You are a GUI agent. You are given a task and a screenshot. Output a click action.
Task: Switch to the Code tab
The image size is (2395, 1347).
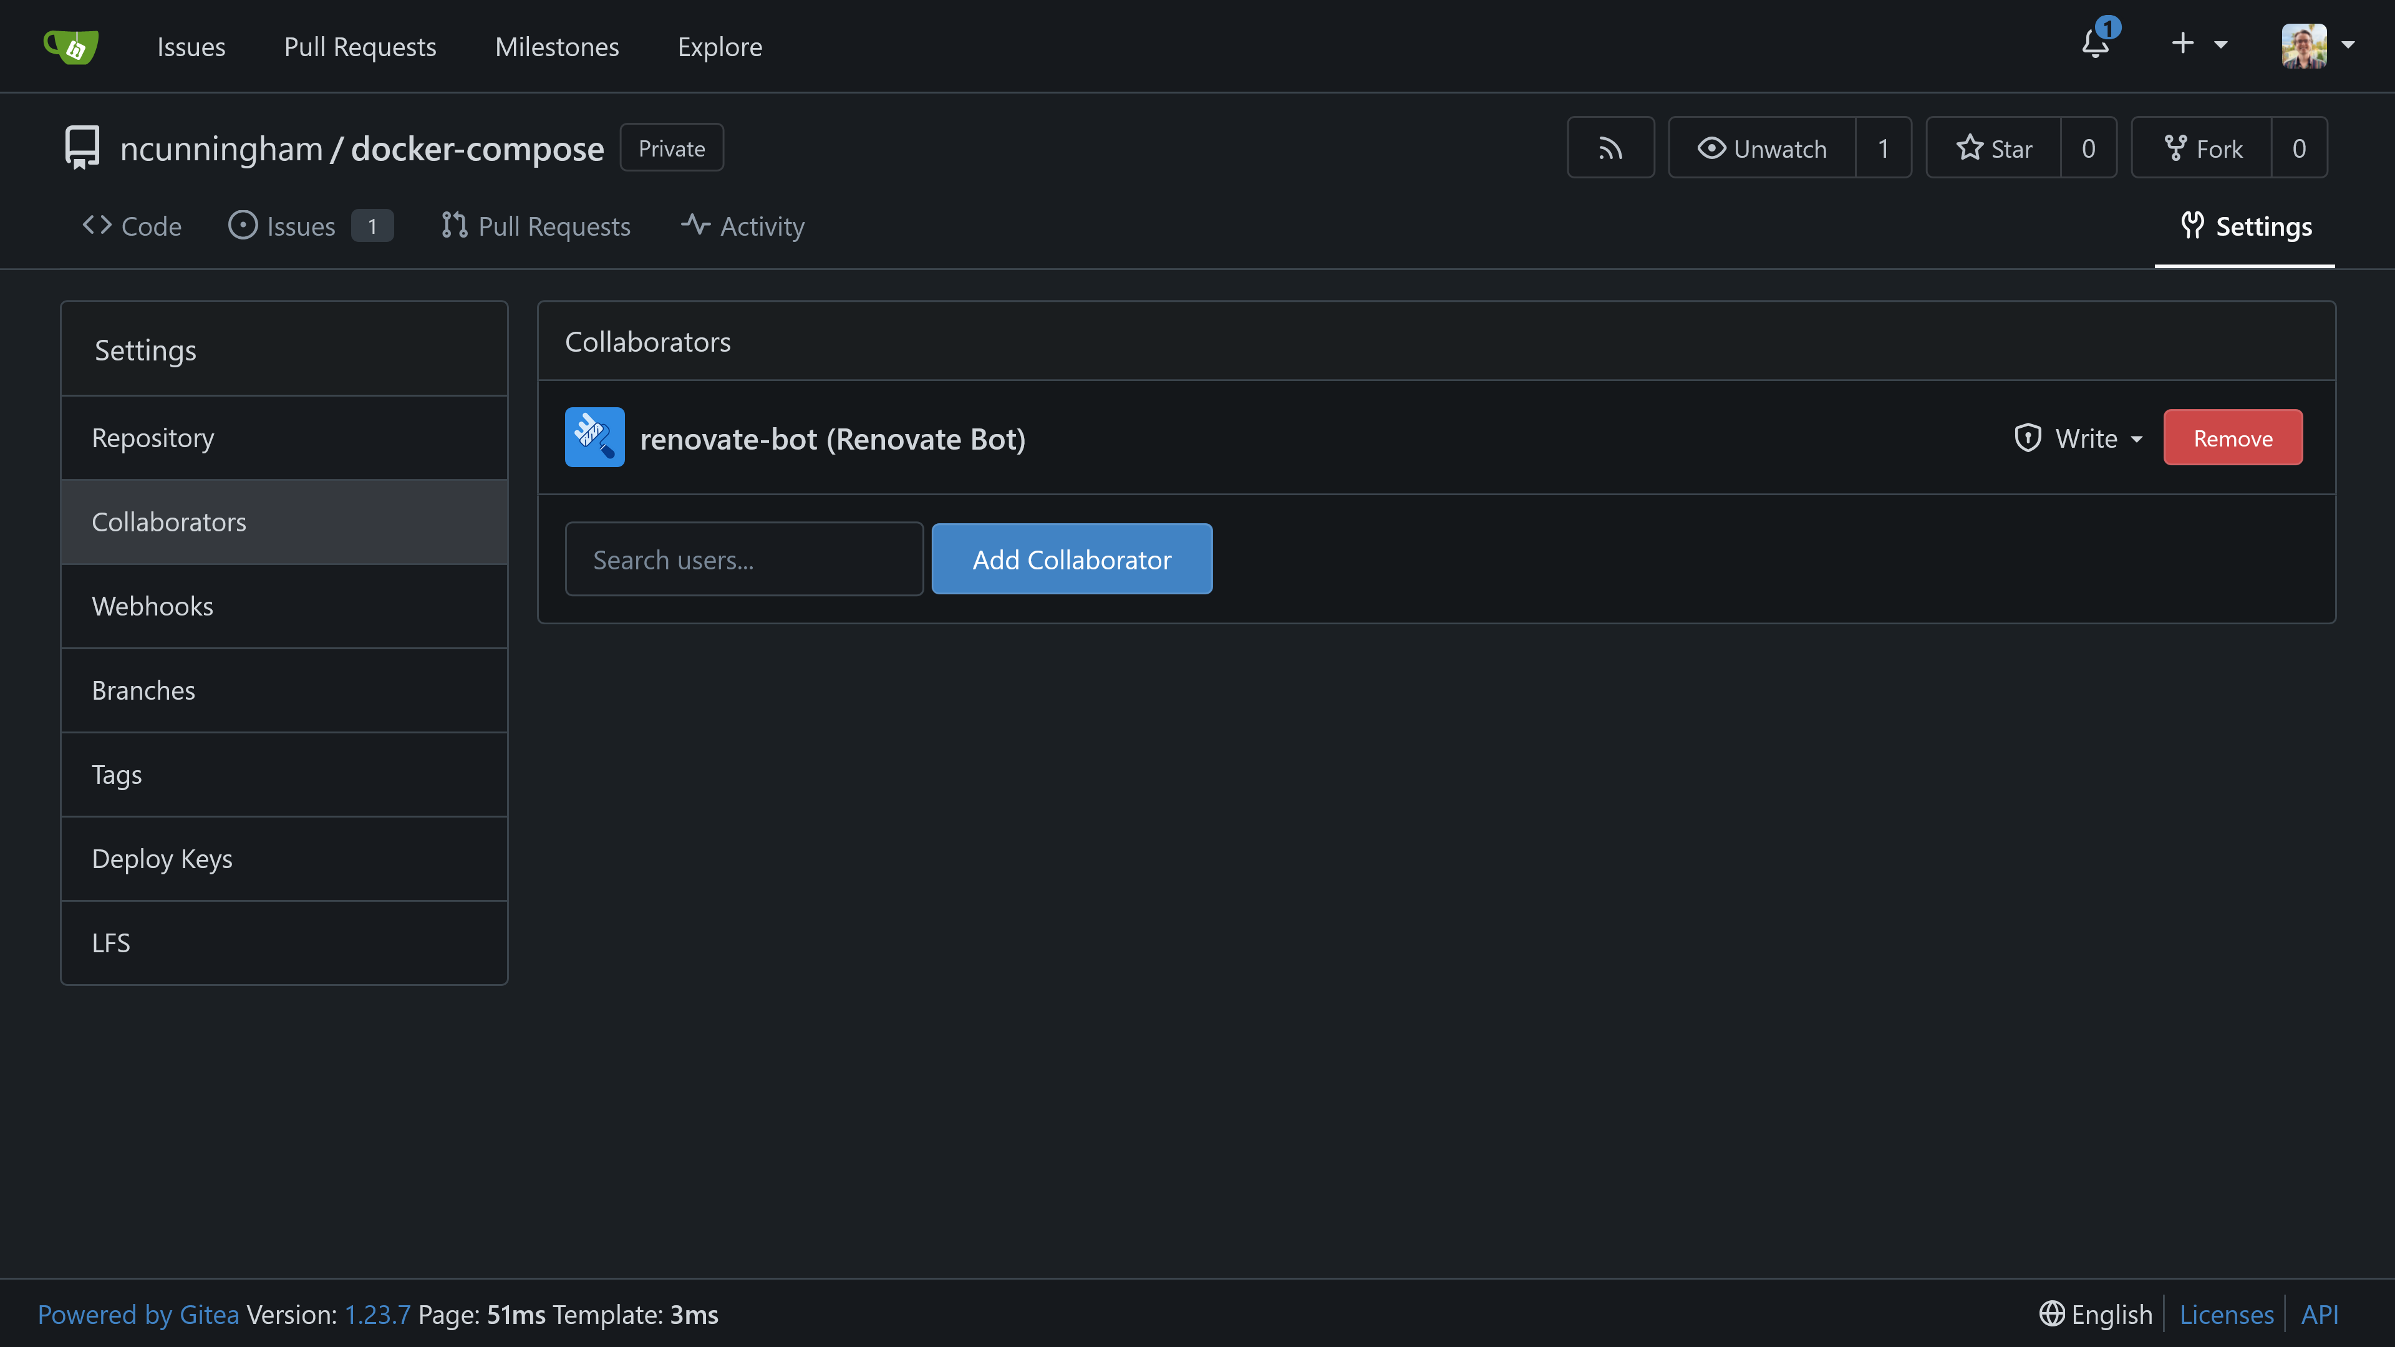tap(132, 226)
